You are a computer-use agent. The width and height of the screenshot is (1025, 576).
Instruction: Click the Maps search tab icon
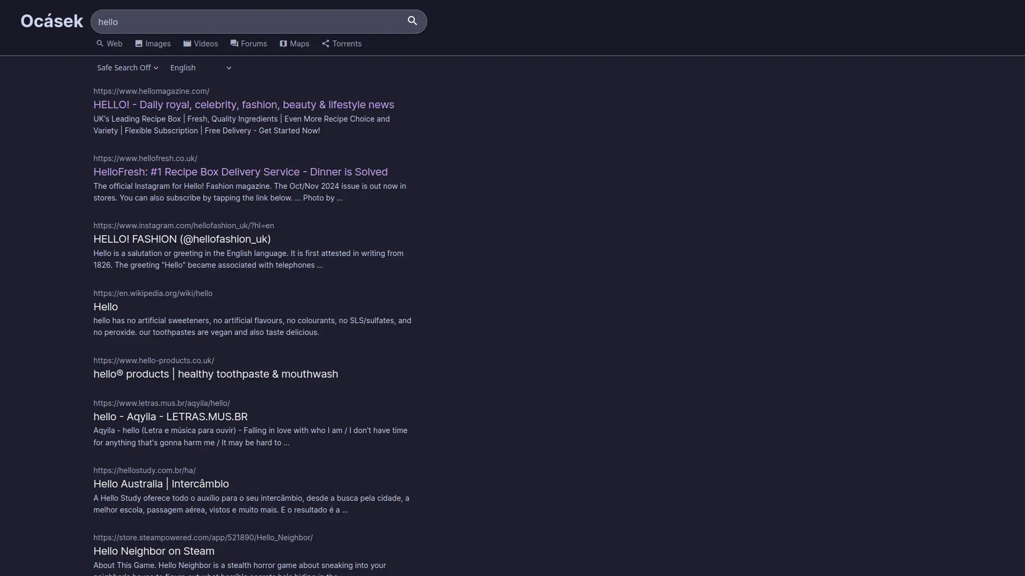coord(283,44)
